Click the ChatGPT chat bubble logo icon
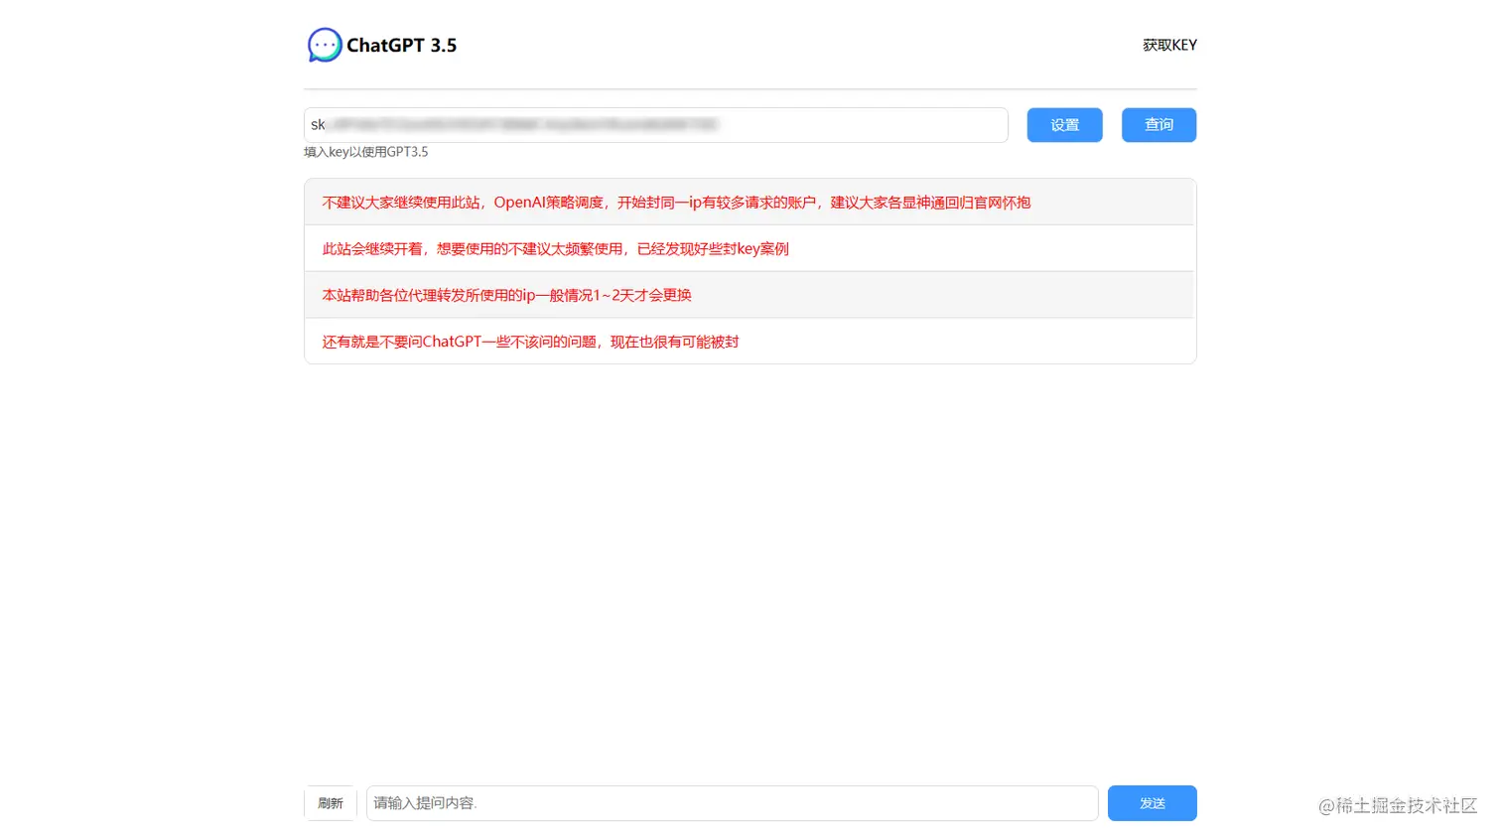This screenshot has height=839, width=1501. coord(325,45)
